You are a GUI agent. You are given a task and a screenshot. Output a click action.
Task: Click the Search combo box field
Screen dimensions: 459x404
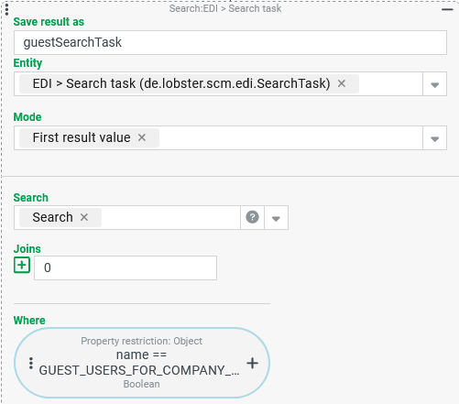click(x=127, y=218)
